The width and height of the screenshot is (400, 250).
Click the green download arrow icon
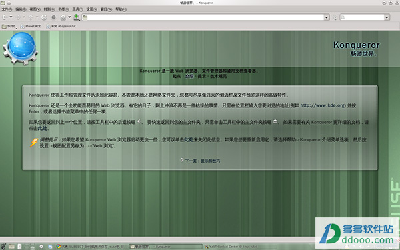point(76,17)
